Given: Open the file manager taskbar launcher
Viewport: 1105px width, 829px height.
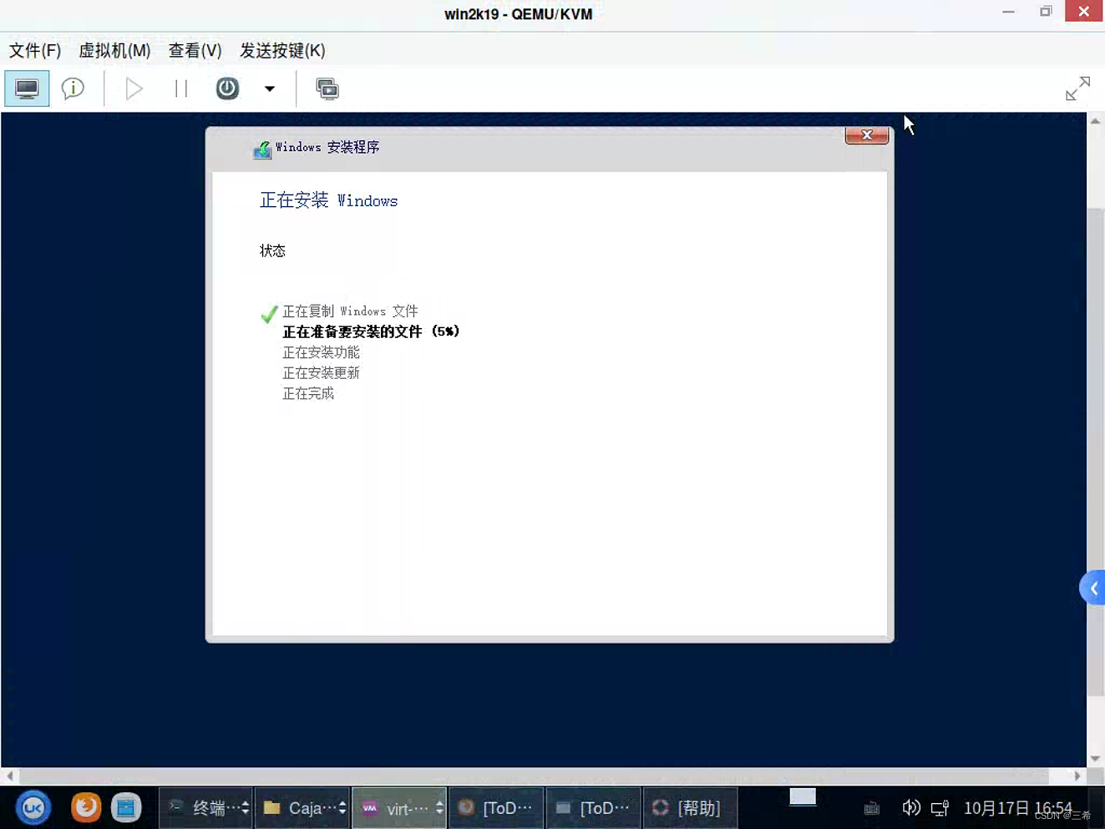Looking at the screenshot, I should [x=126, y=807].
